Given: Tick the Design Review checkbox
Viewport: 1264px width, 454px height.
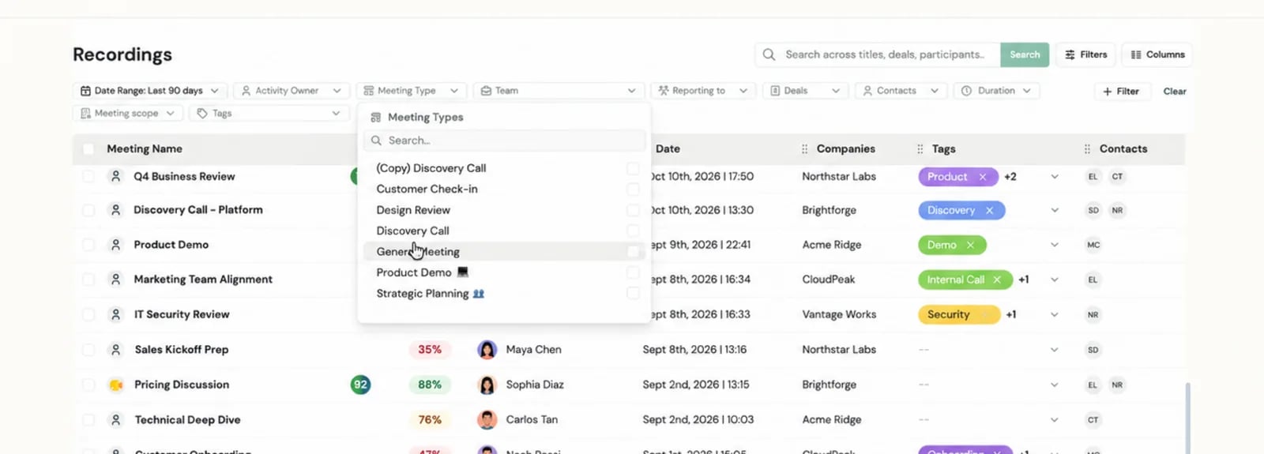Looking at the screenshot, I should coord(633,210).
